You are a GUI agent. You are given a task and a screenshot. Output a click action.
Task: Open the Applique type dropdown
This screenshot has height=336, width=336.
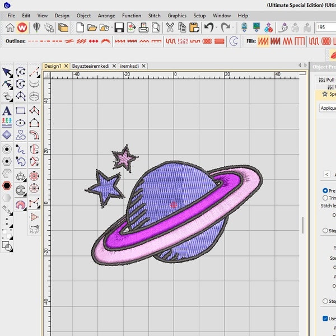(x=328, y=108)
